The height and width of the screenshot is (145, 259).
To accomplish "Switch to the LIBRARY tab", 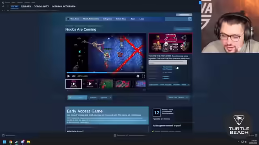I will [x=26, y=6].
